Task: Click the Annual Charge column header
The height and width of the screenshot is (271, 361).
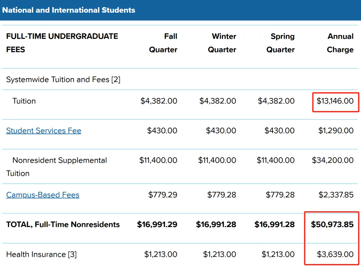Action: click(340, 43)
